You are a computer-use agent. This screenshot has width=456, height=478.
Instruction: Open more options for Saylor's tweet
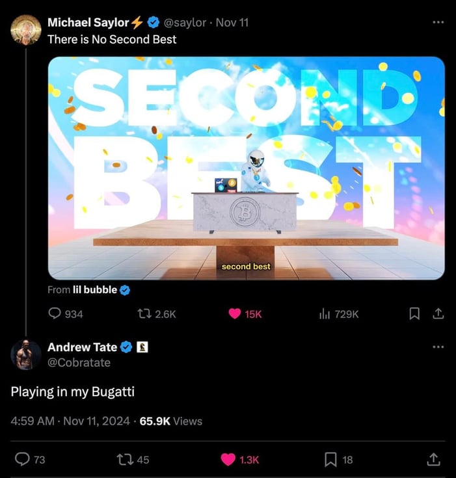click(438, 22)
